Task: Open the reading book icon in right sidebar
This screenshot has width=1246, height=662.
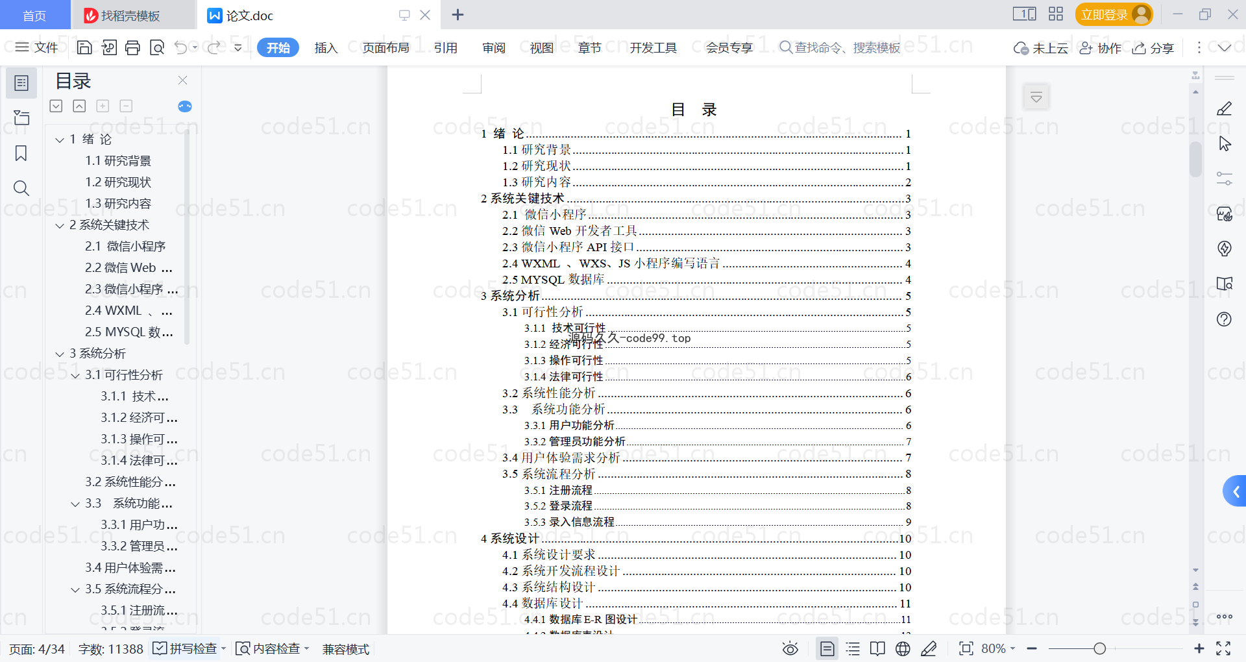Action: (1225, 284)
